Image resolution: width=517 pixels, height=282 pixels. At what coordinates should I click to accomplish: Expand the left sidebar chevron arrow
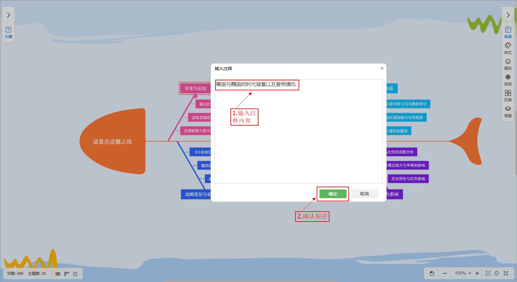(x=8, y=15)
